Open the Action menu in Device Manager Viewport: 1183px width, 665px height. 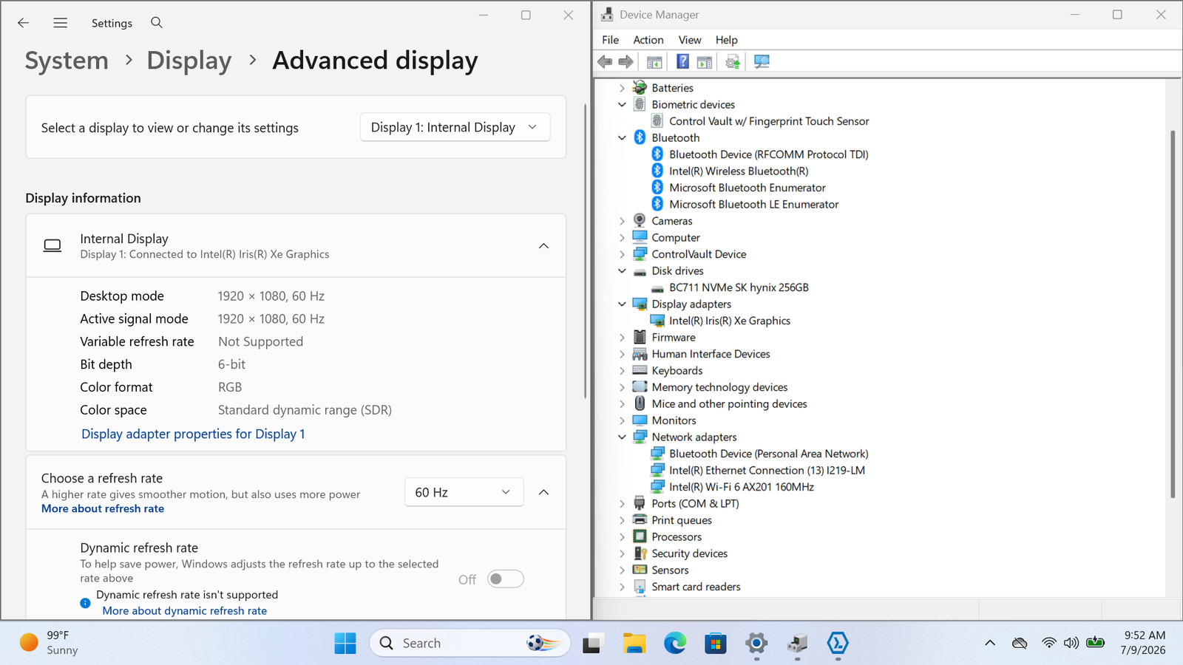tap(648, 40)
